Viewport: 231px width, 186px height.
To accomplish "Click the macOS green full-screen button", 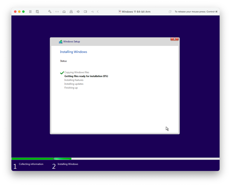I will pos(23,12).
